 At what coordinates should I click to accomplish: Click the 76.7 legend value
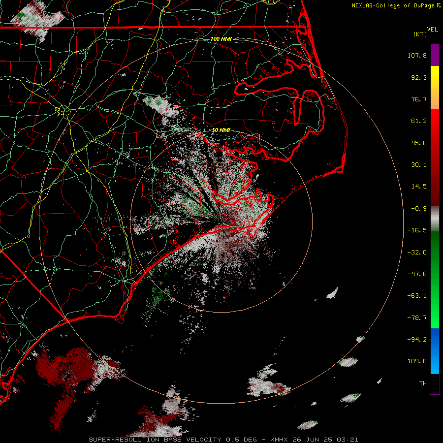[419, 99]
